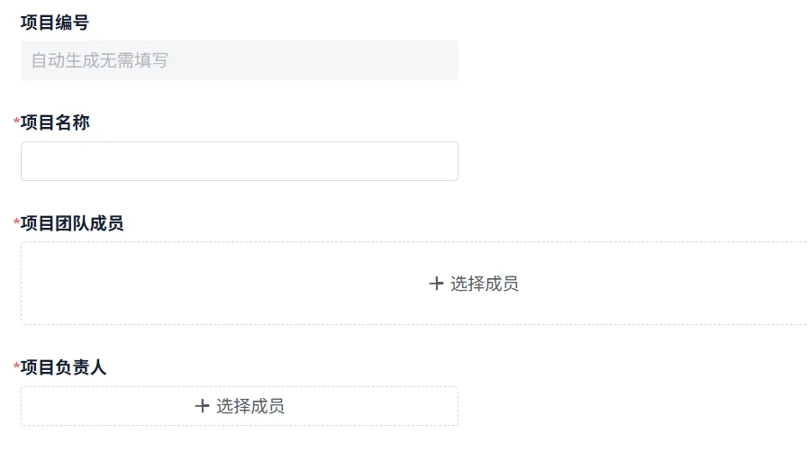808x470 pixels.
Task: Select the 项目负责人 label text
Action: 63,367
